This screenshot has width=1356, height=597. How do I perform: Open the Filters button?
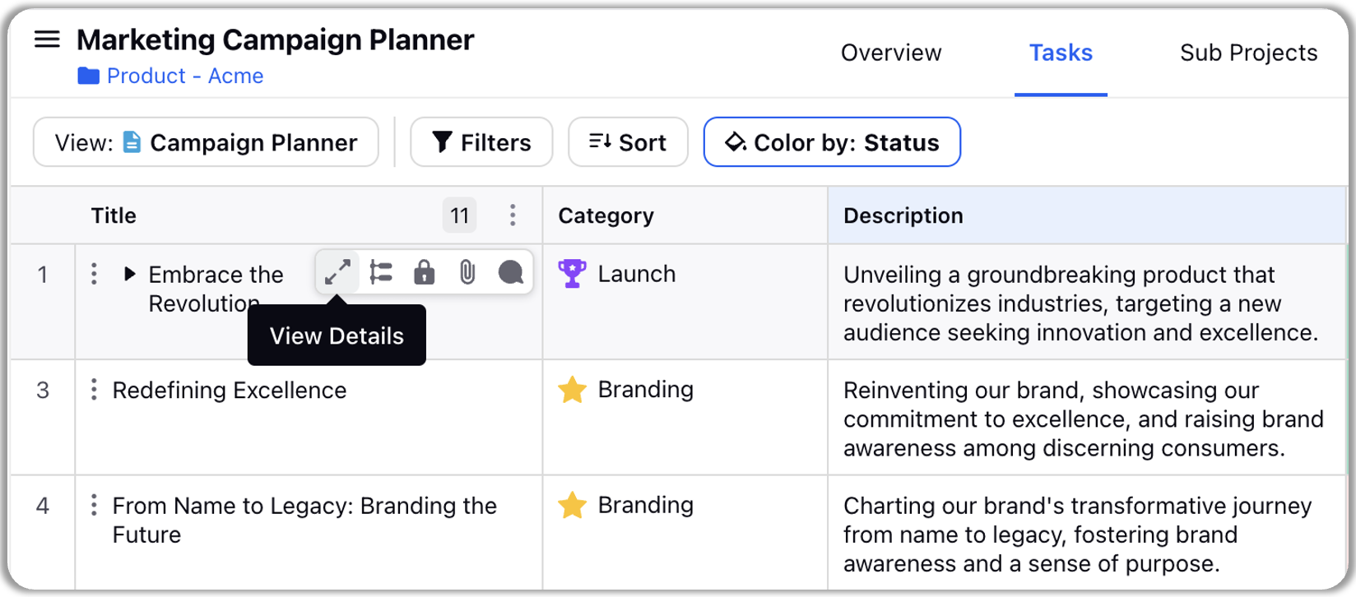pyautogui.click(x=481, y=142)
